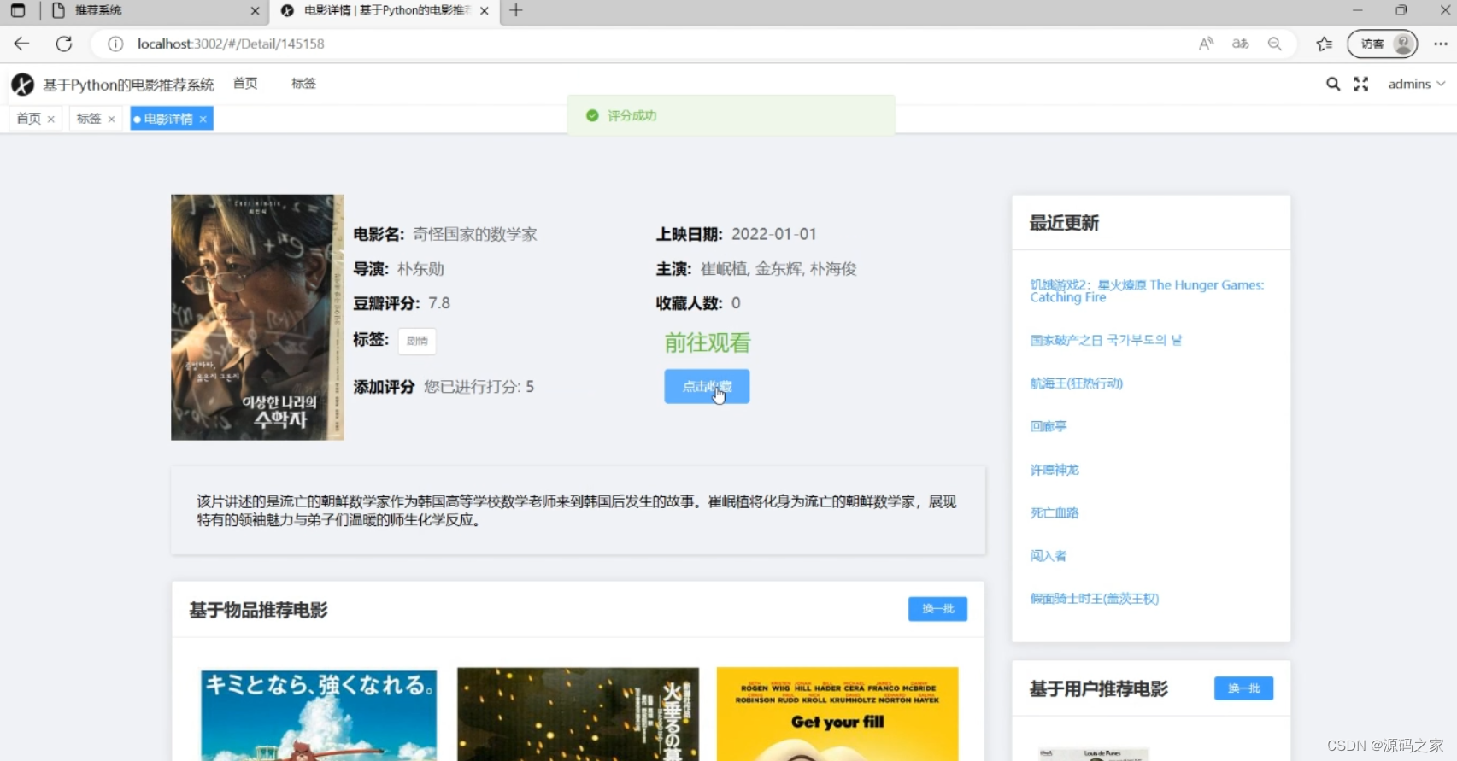Open the tab actions menu icon
The width and height of the screenshot is (1457, 761).
point(18,10)
